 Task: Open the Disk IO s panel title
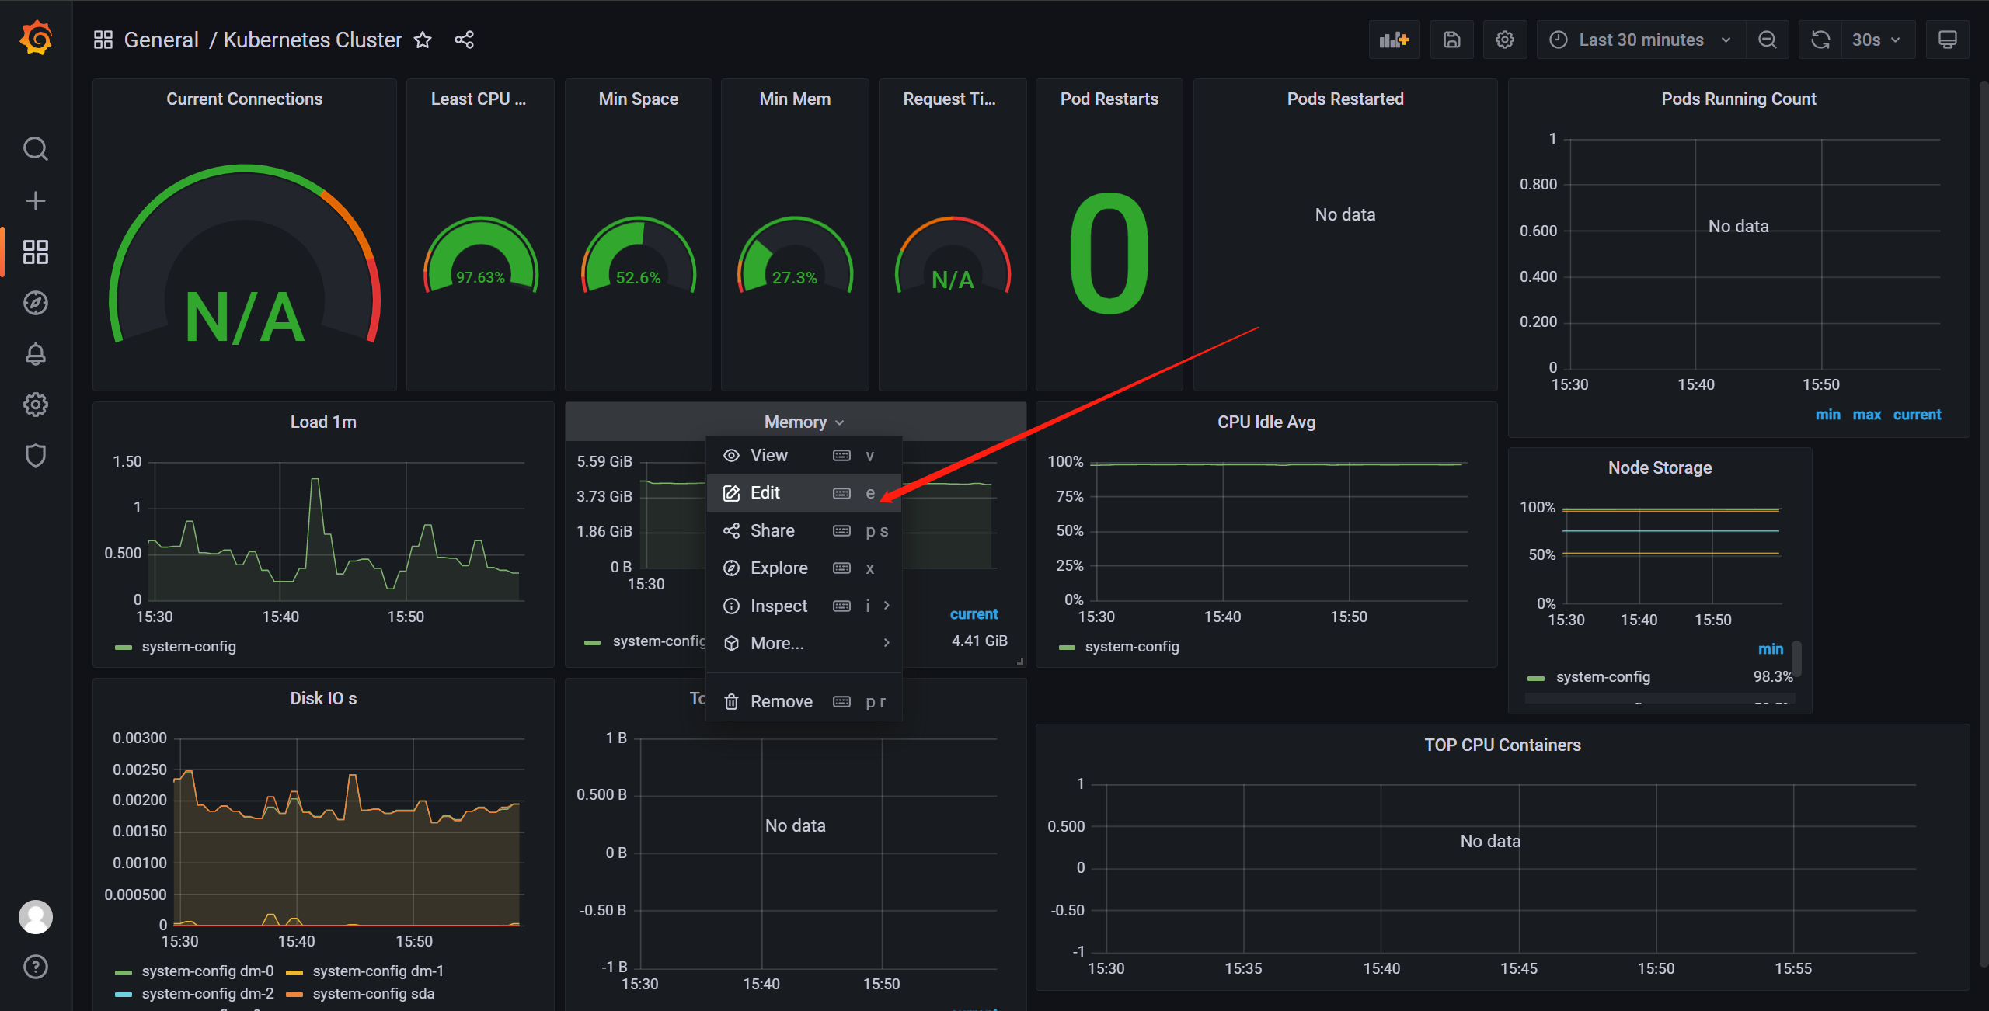(x=323, y=698)
